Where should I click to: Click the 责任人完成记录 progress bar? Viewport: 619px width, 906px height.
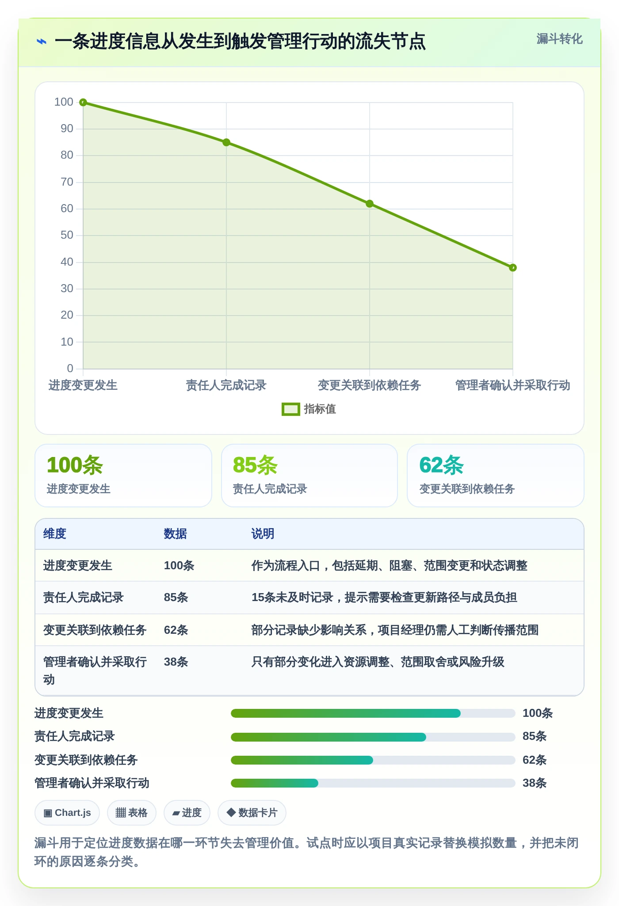[373, 737]
